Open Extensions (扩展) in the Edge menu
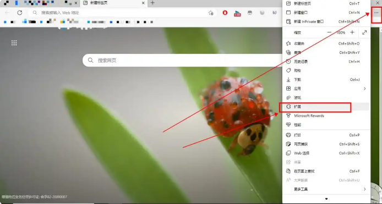Viewport: 382px width, 204px height. click(326, 107)
